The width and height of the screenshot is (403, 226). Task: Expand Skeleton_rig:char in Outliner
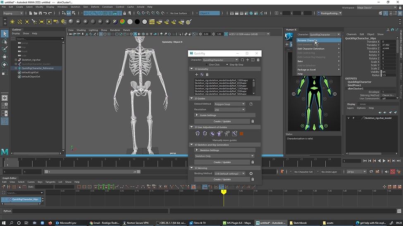point(16,60)
